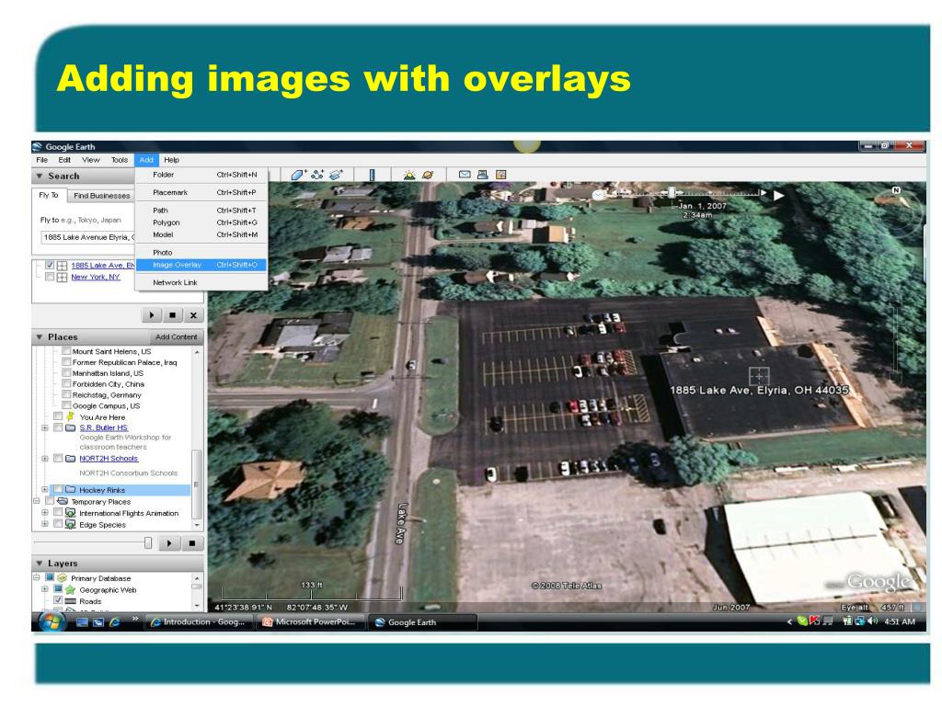Collapse the Temporary Places tree node
Image resolution: width=942 pixels, height=706 pixels.
click(37, 501)
